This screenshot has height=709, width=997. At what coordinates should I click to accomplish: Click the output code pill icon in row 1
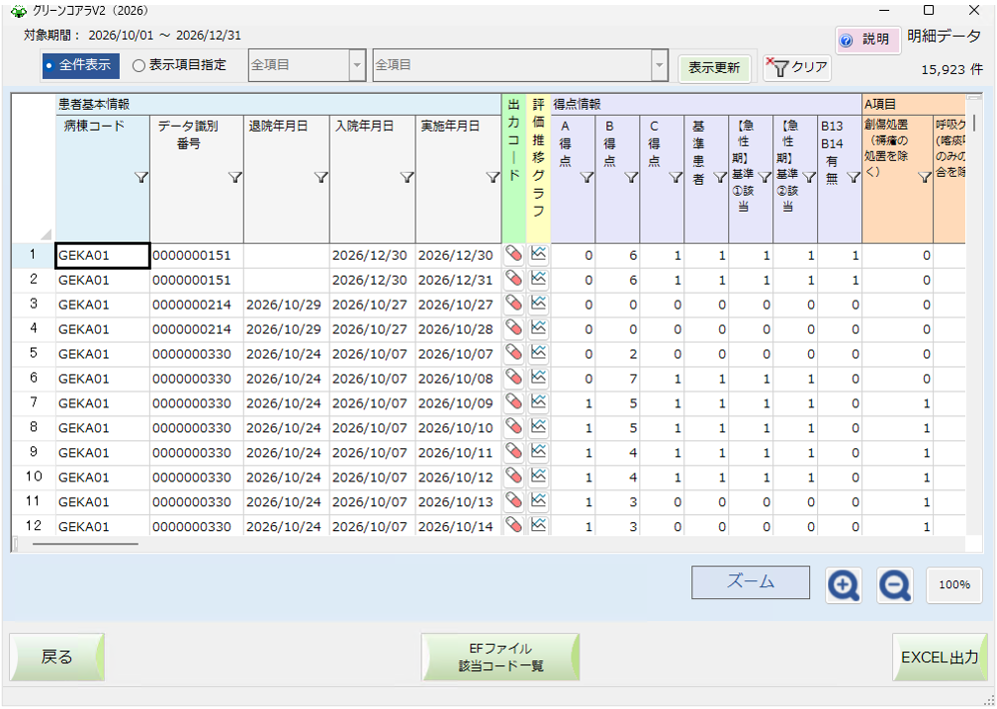coord(513,254)
